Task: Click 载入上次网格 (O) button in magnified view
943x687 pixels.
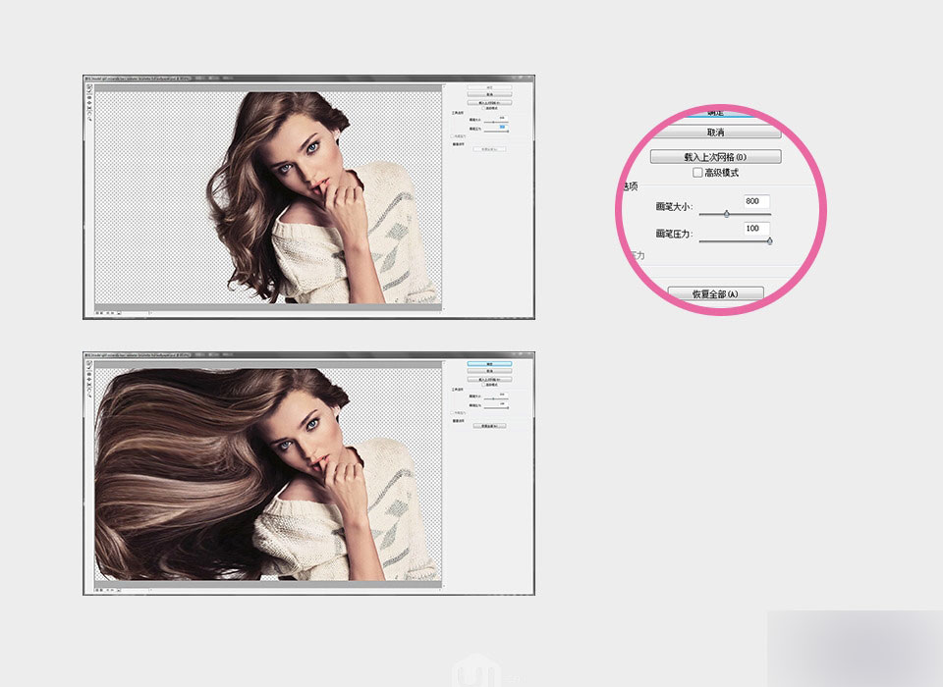Action: click(x=716, y=157)
